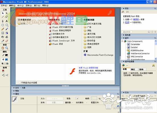Collapse the 行为 panel
The height and width of the screenshot is (113, 157).
coord(124,93)
